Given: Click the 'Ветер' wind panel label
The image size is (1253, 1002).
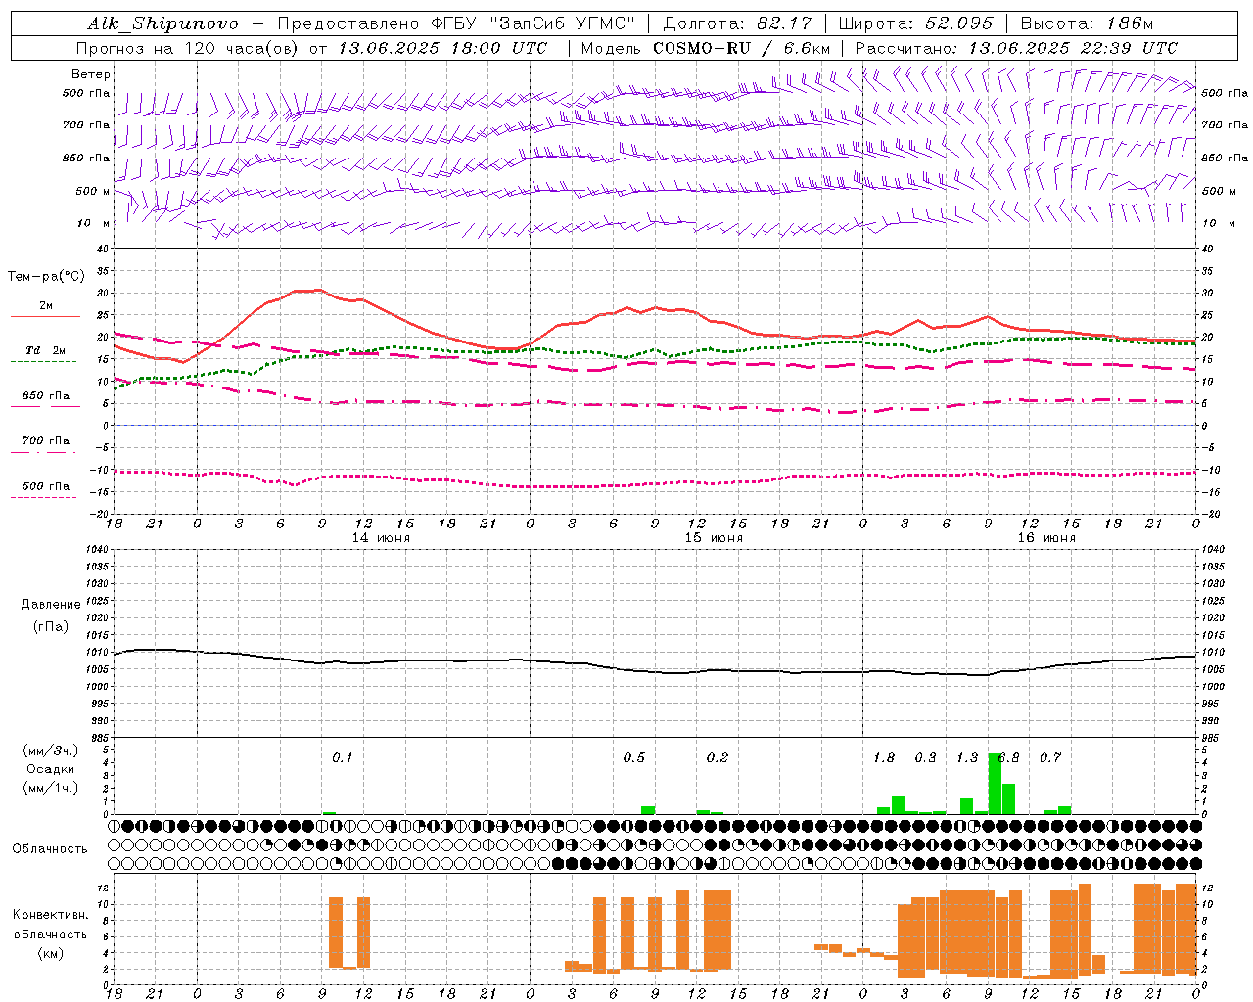Looking at the screenshot, I should click(91, 74).
